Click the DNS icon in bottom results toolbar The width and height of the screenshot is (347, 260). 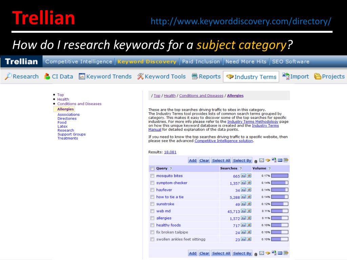click(280, 253)
